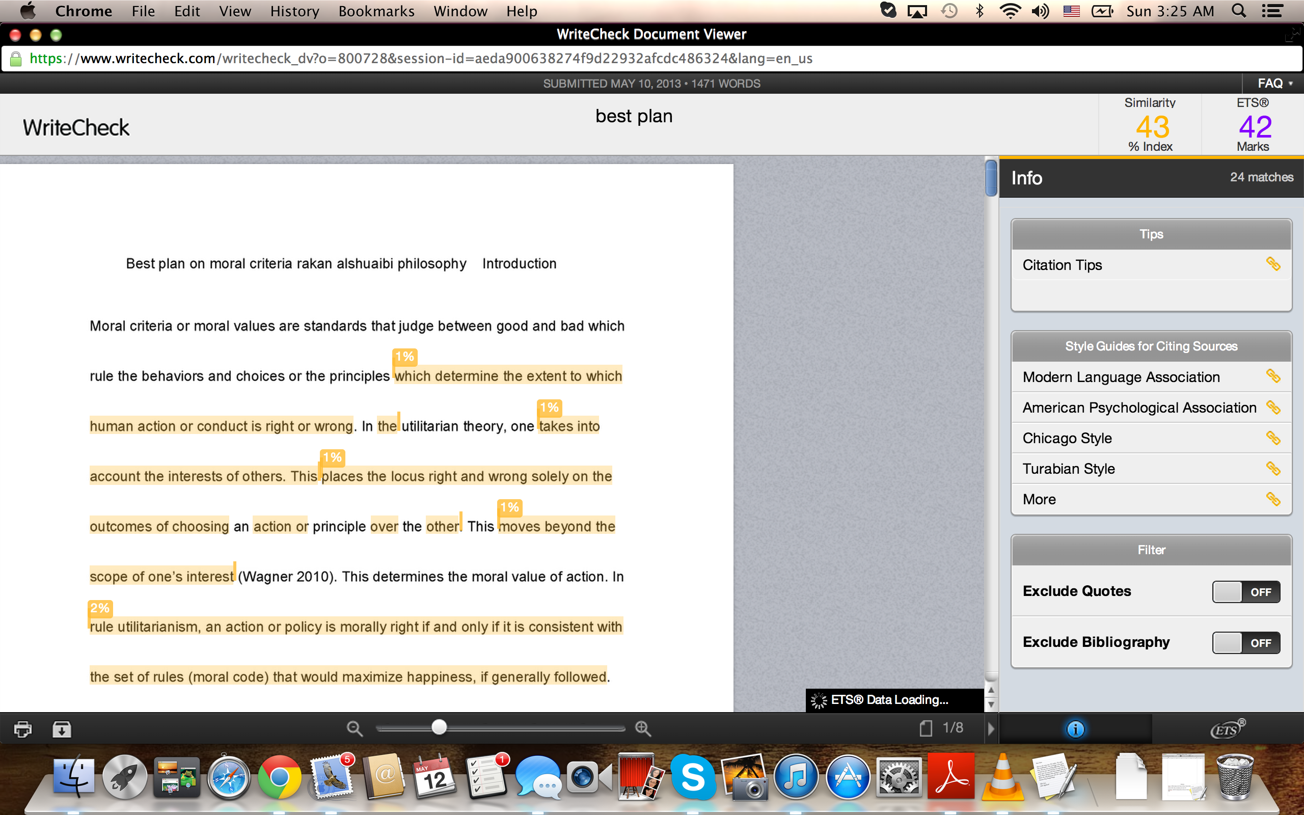Click the 2% match badge
This screenshot has height=815, width=1304.
click(100, 608)
